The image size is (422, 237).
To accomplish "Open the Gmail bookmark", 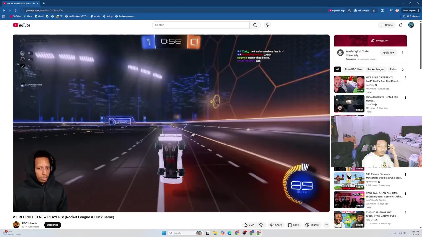I will point(39,16).
